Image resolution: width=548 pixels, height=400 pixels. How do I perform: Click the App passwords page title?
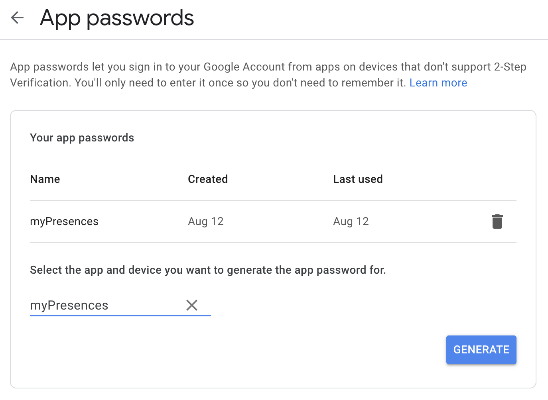point(117,18)
